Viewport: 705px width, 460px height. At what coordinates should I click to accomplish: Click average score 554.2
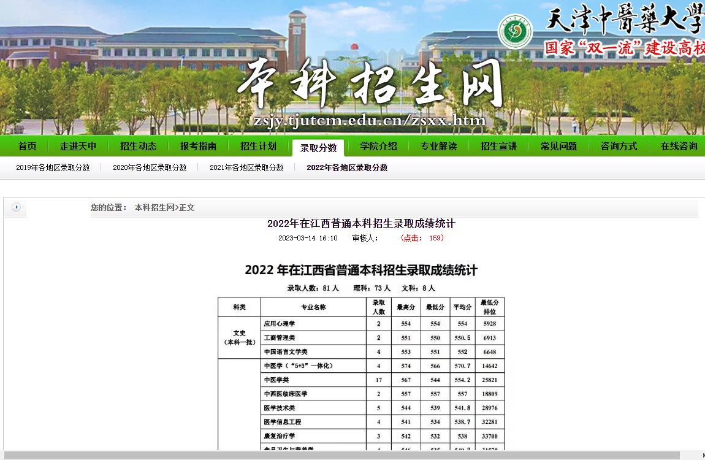[x=462, y=380]
